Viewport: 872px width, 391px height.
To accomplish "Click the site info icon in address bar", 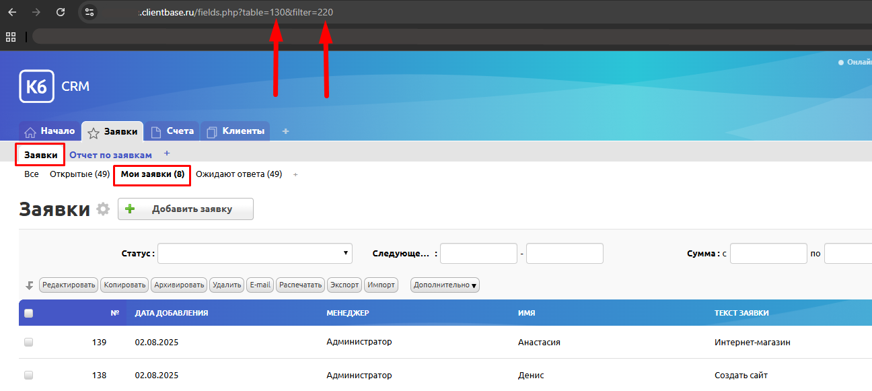I will [89, 12].
